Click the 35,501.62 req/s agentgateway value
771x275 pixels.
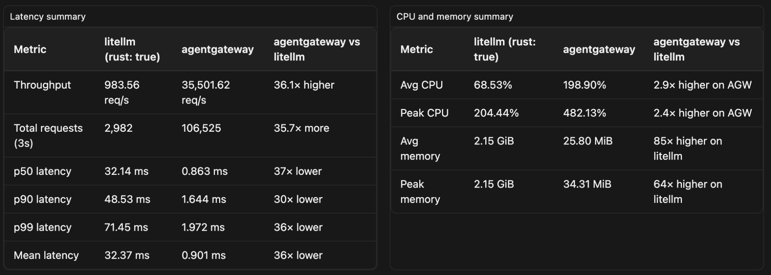coord(206,92)
